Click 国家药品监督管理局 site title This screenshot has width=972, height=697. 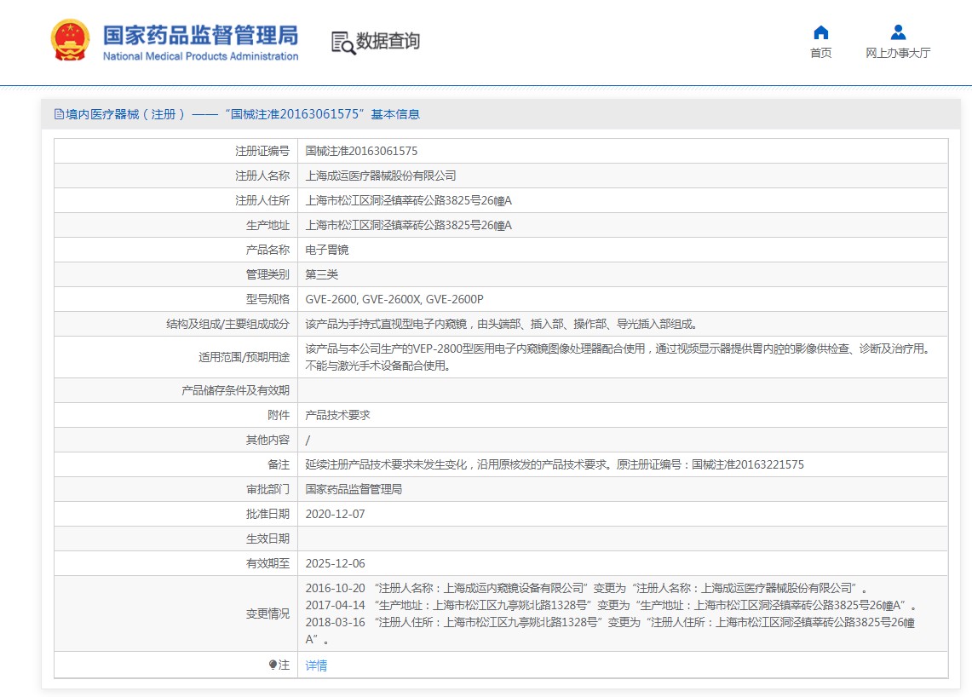pyautogui.click(x=200, y=35)
